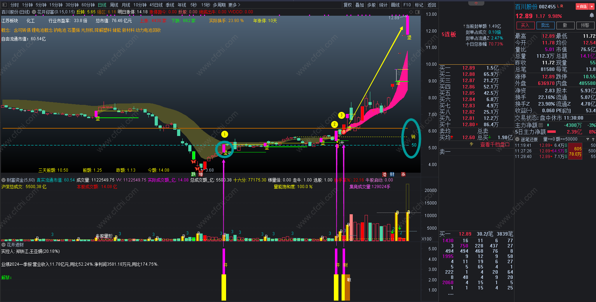Expand the 花开进财 indicator dropdown
Image resolution: width=596 pixels, height=302 pixels.
tap(3, 245)
